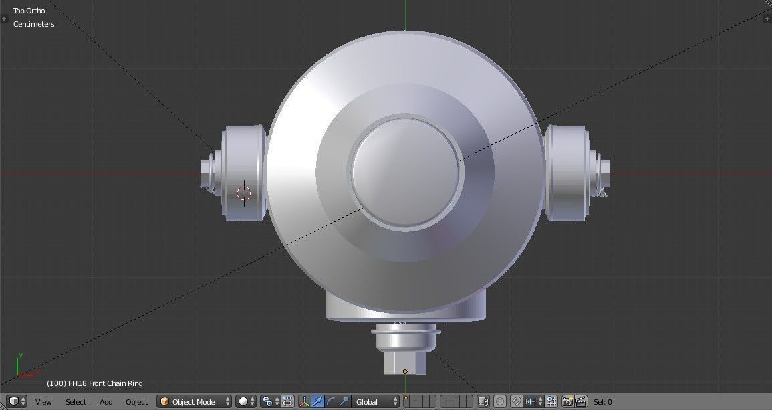Open the Object Mode dropdown
The height and width of the screenshot is (410, 772).
coord(195,401)
